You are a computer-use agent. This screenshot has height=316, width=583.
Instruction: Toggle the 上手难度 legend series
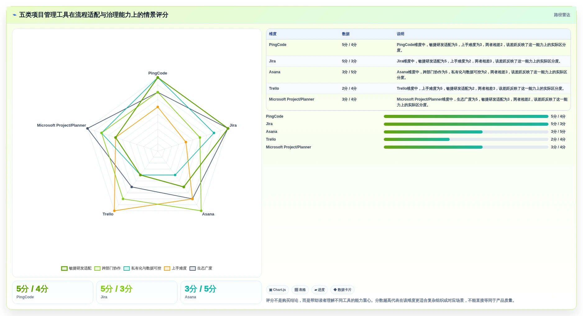point(175,268)
